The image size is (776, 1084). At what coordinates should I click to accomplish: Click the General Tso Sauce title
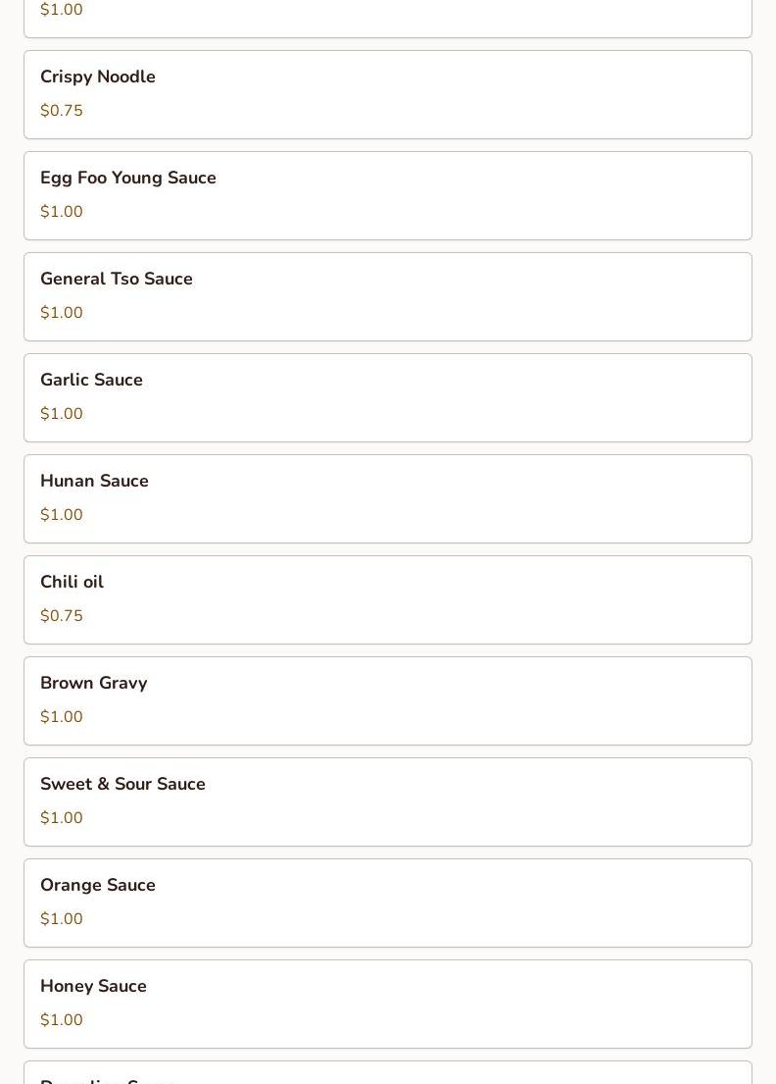click(x=116, y=279)
